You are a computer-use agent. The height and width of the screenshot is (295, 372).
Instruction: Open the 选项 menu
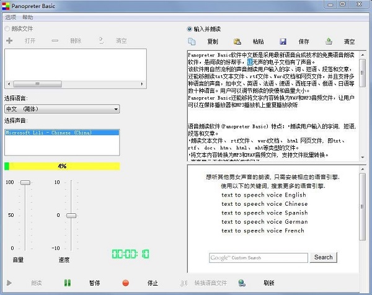click(x=11, y=17)
